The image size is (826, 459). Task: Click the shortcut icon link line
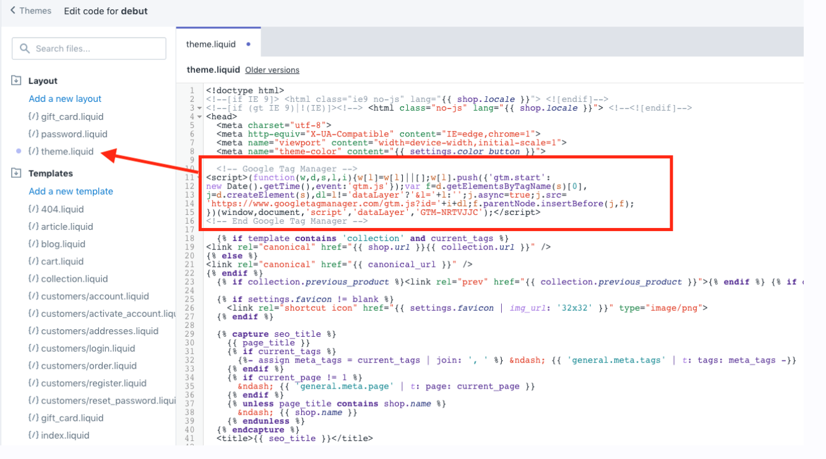click(467, 308)
